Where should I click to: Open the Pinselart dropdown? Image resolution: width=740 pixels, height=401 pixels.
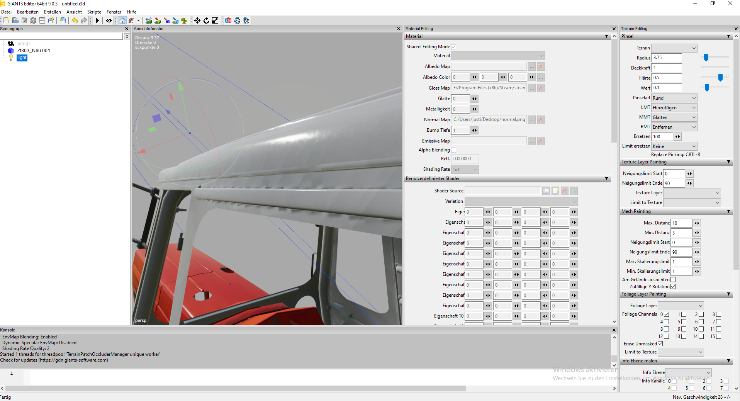tap(674, 98)
